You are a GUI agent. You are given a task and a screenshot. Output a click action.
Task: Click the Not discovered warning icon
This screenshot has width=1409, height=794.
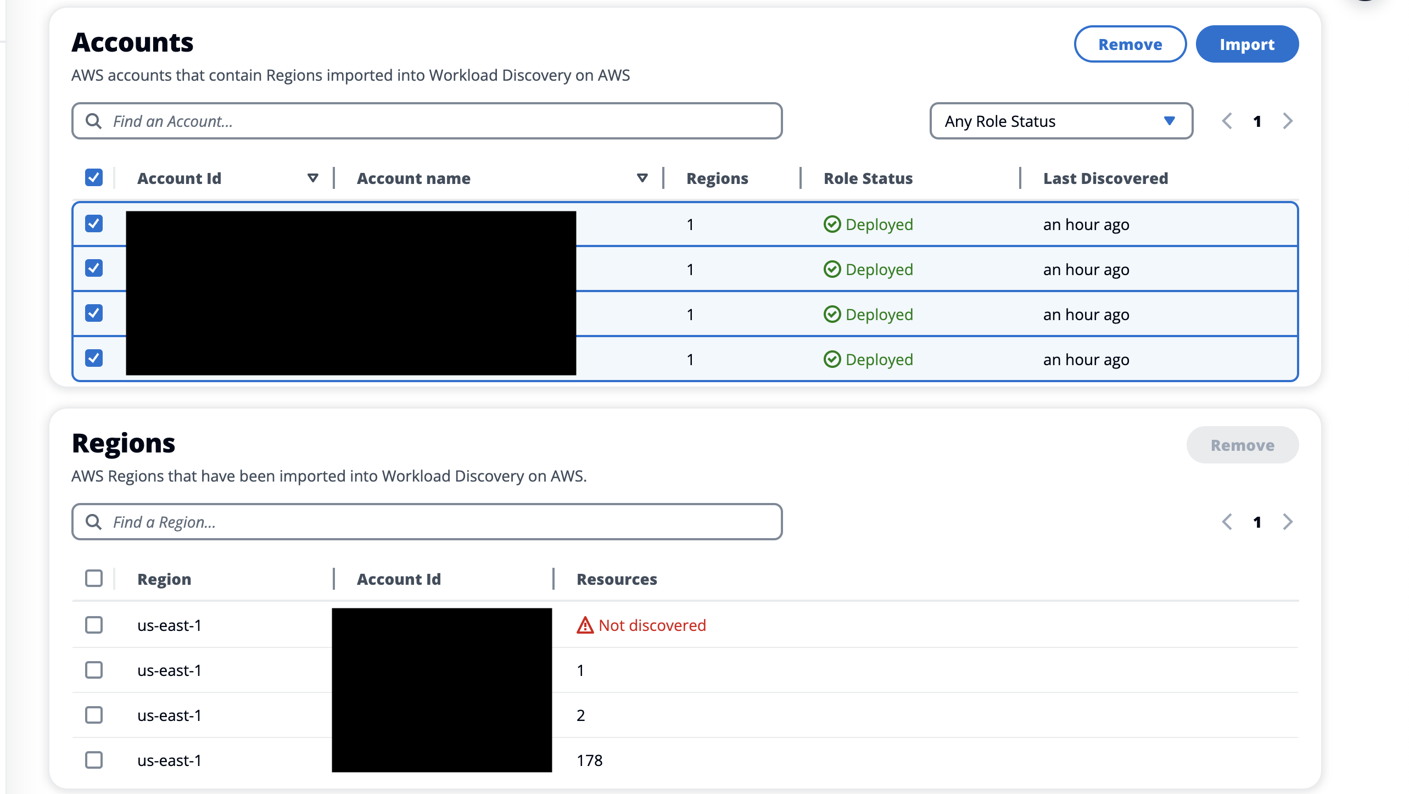pyautogui.click(x=585, y=625)
